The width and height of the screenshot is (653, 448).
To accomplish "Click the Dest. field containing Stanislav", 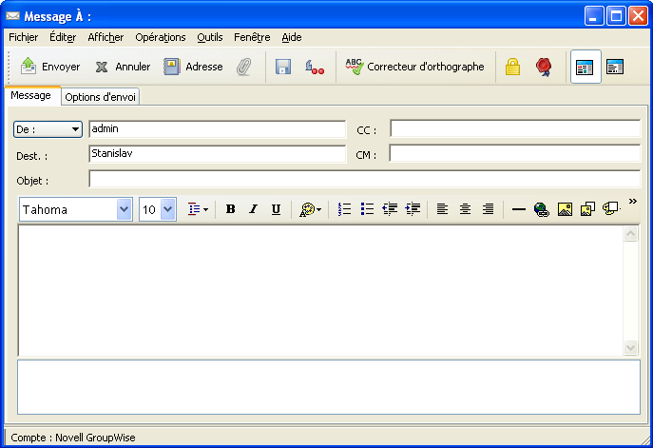I will (x=217, y=154).
